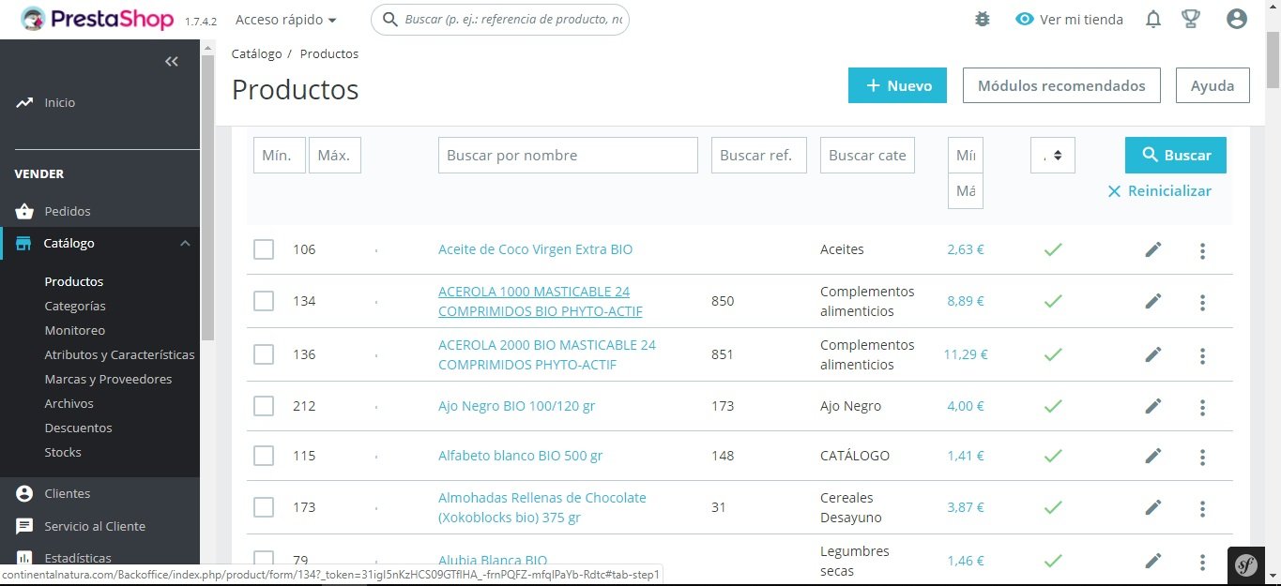Click Reinicializar filters link
Screen dimensions: 1281x586
1159,191
